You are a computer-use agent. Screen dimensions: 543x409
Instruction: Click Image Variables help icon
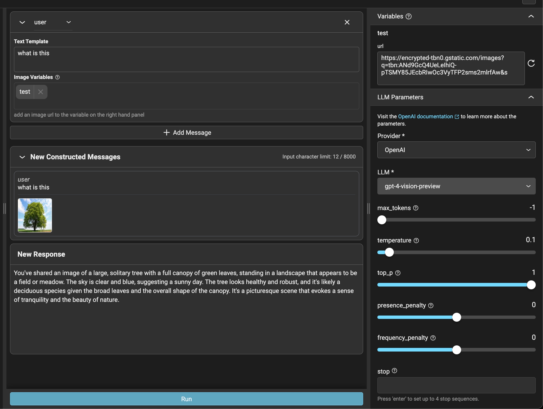pos(58,77)
